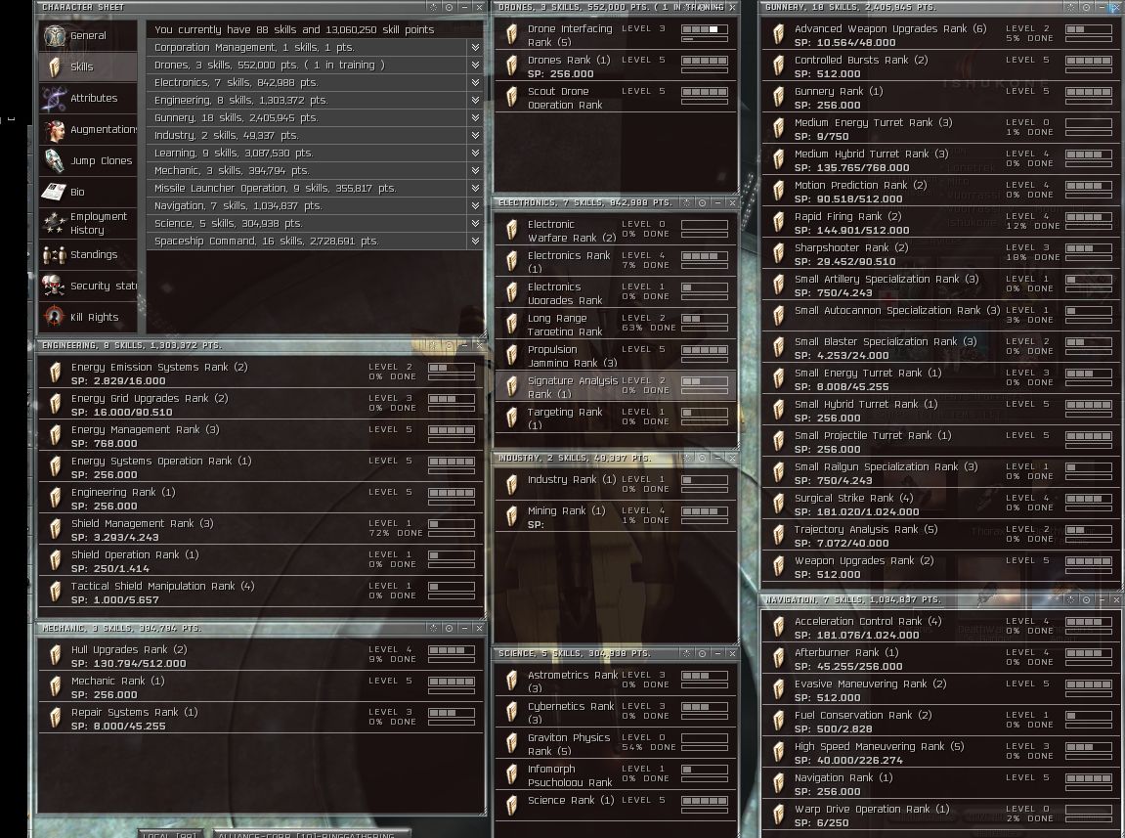Toggle pin on Science window
1125x838 pixels.
pos(703,654)
